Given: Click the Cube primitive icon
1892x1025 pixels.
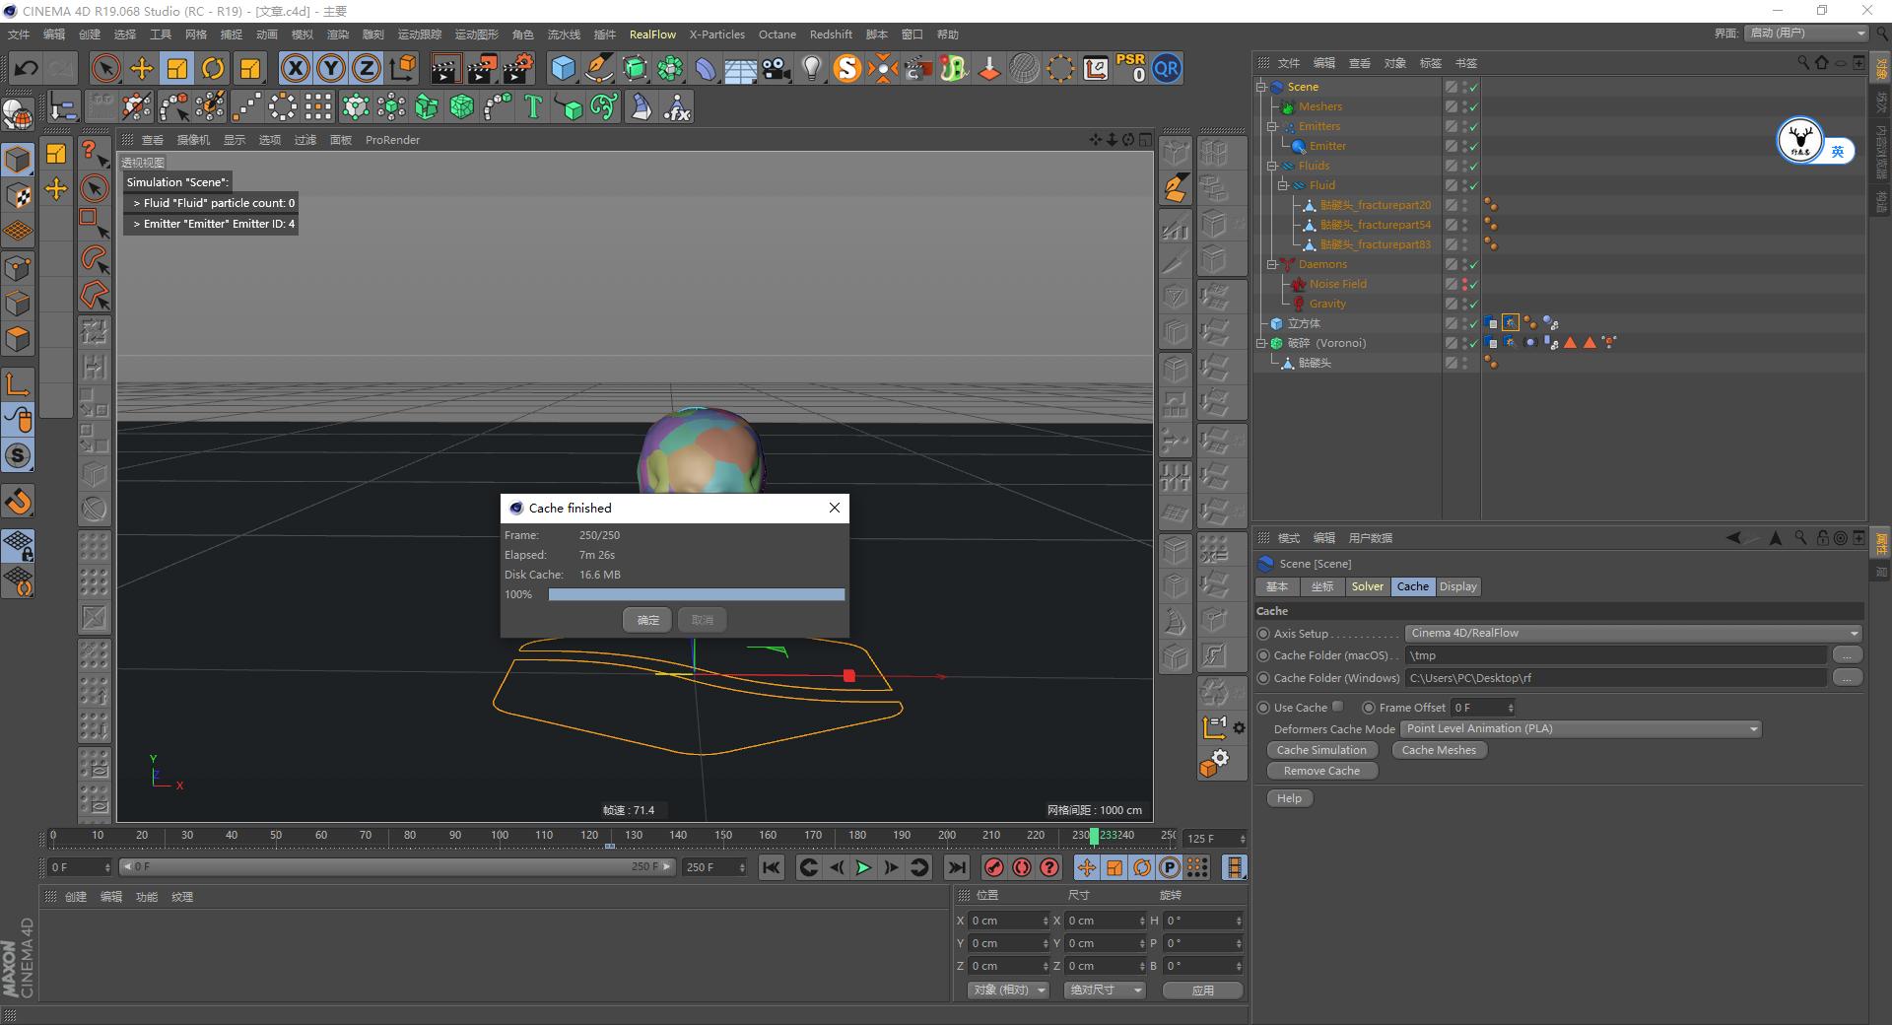Looking at the screenshot, I should click(564, 68).
